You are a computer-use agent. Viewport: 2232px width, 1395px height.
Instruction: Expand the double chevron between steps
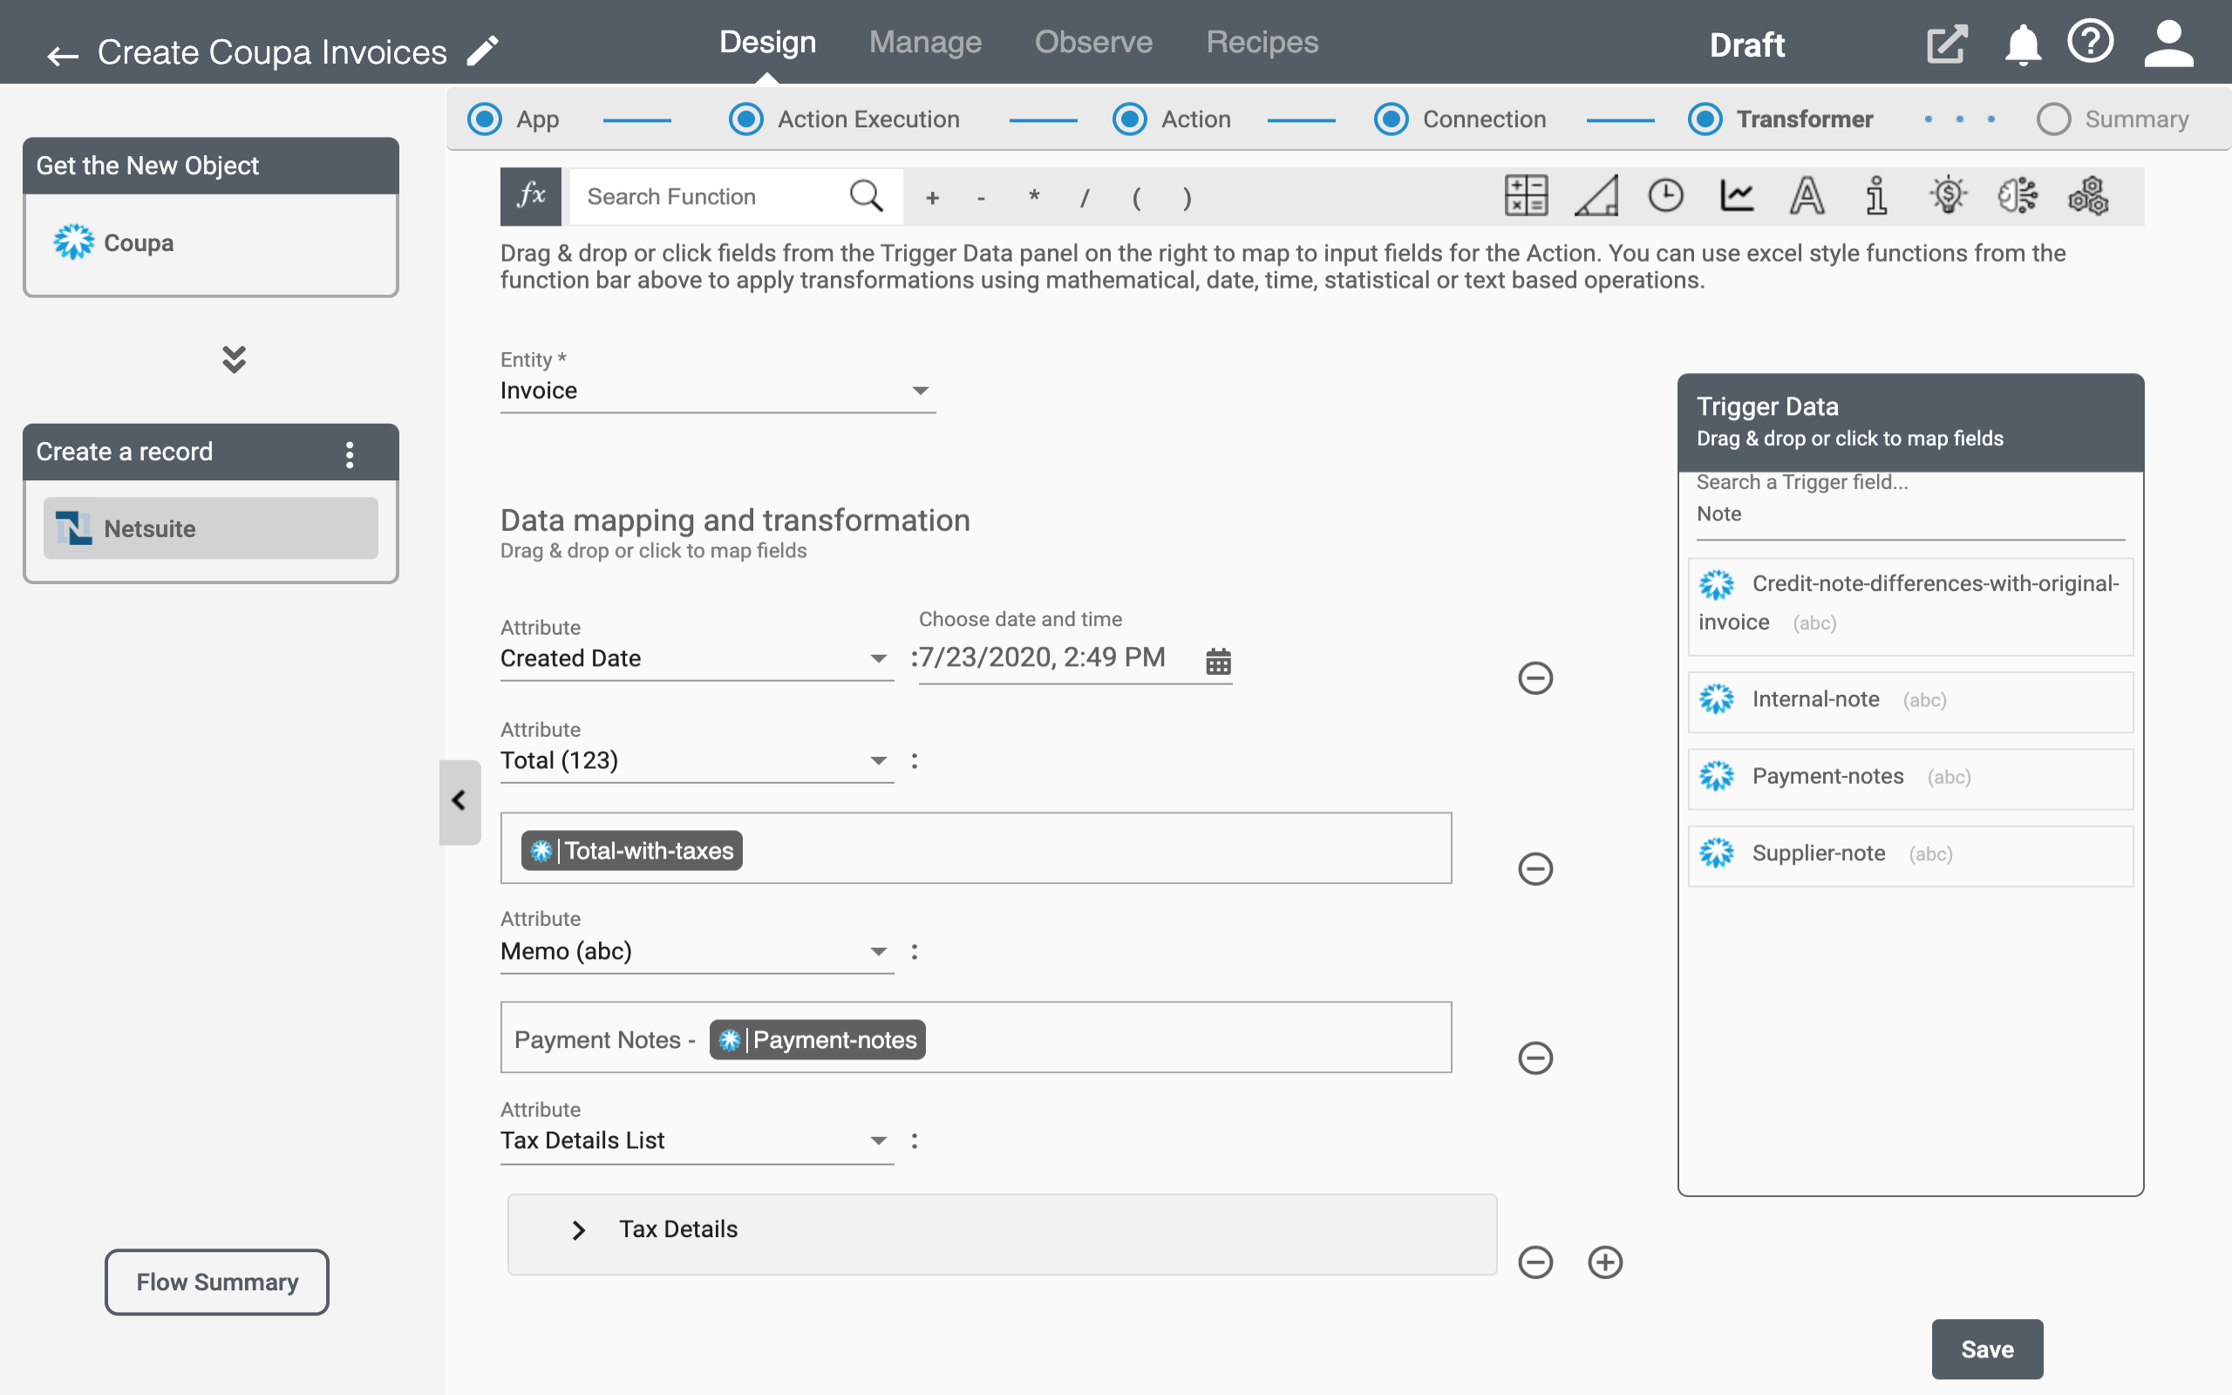tap(235, 359)
